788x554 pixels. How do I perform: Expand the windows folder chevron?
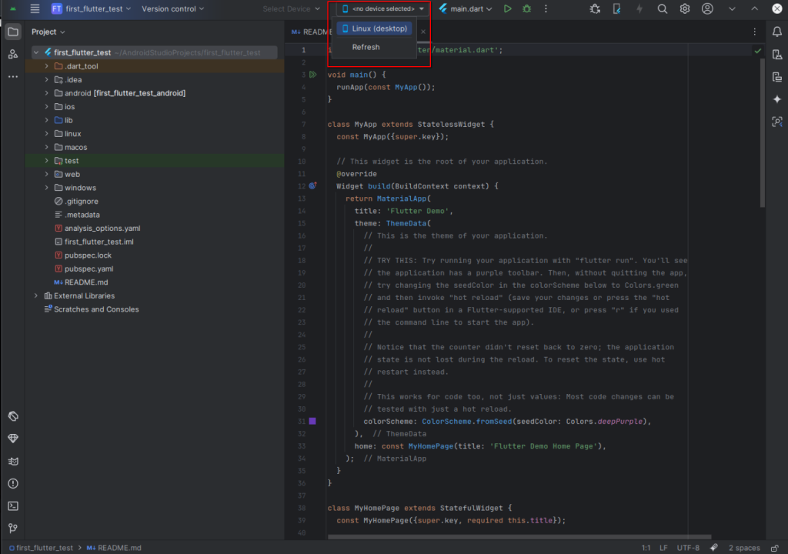pyautogui.click(x=47, y=188)
